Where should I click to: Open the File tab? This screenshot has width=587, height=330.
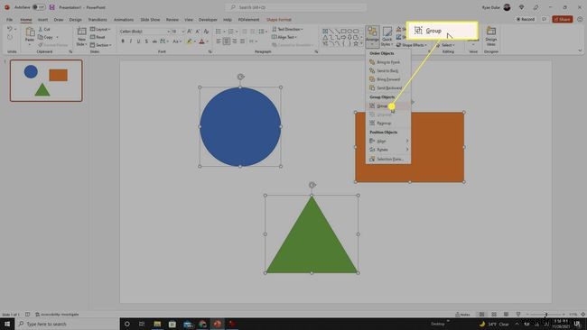(x=9, y=20)
